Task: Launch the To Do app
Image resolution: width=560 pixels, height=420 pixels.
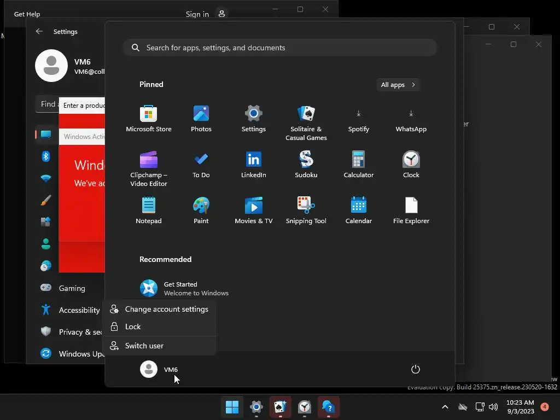Action: pos(201,165)
